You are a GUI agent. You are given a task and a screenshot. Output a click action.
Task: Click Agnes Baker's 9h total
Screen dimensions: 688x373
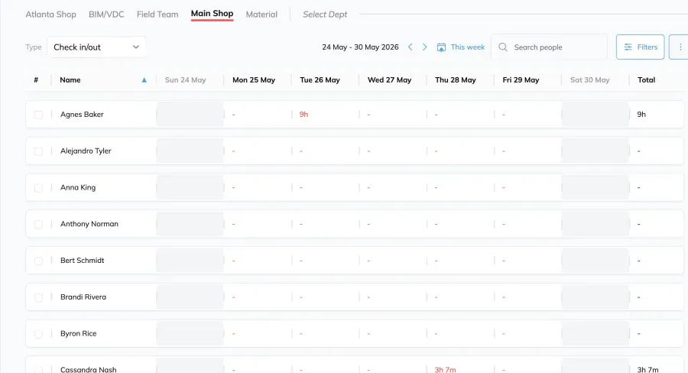point(641,114)
